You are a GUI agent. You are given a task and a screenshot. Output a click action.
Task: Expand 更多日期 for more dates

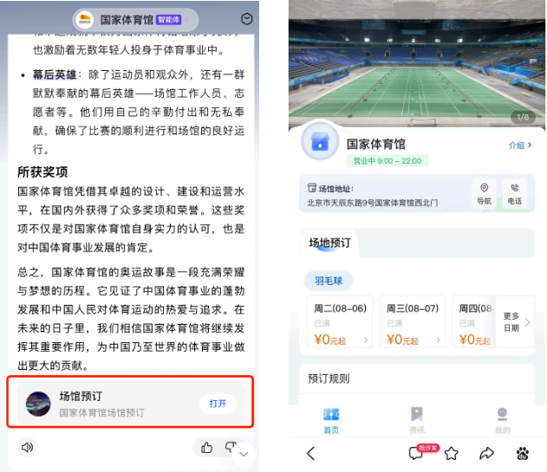tap(516, 322)
